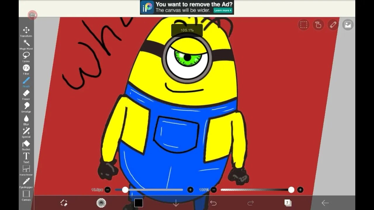
Task: Open the ibisPaint ad logo
Action: coord(147,7)
